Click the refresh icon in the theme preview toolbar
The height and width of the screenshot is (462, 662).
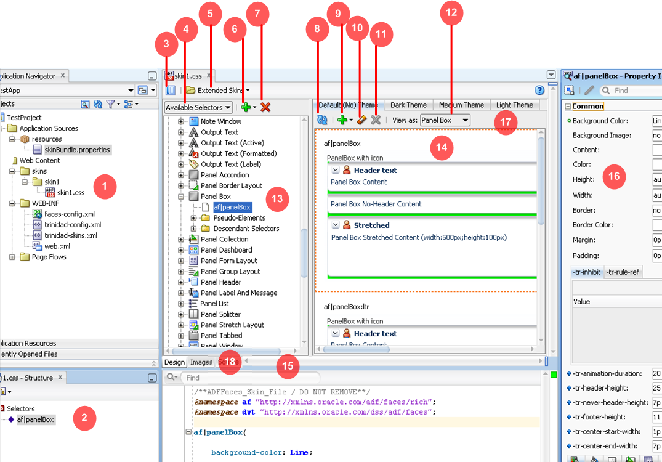(x=321, y=120)
